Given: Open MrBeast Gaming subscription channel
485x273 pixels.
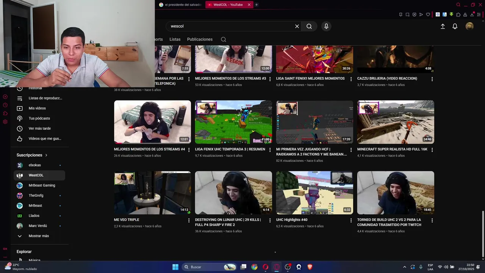Looking at the screenshot, I should click(39, 185).
